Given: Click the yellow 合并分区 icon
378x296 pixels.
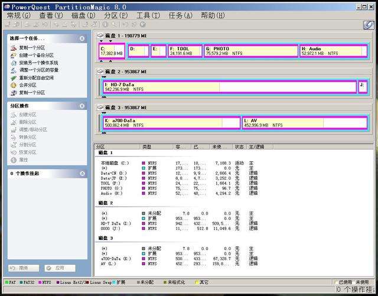Looking at the screenshot, I should [x=14, y=85].
